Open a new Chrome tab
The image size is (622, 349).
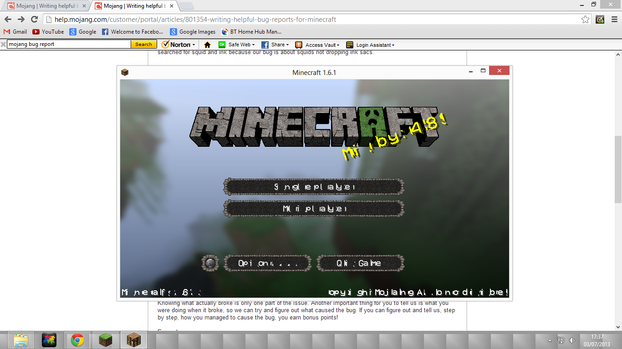coord(186,6)
